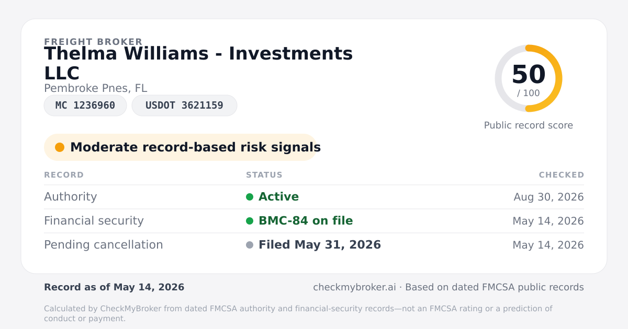Click the CHECKED column header
This screenshot has width=628, height=329.
(x=562, y=175)
